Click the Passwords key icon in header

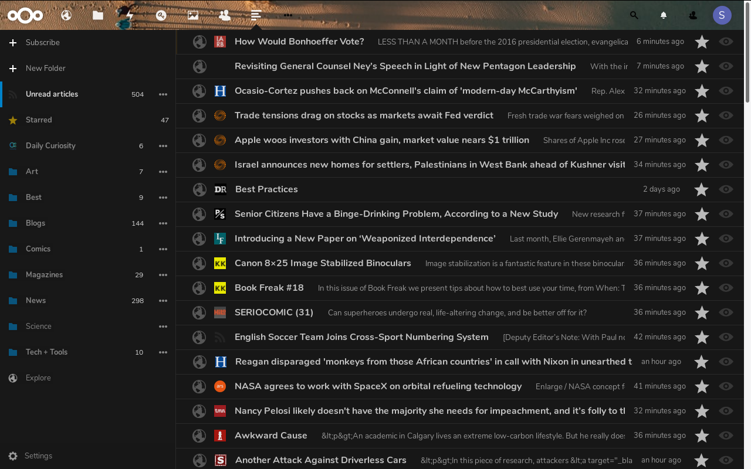pyautogui.click(x=161, y=15)
